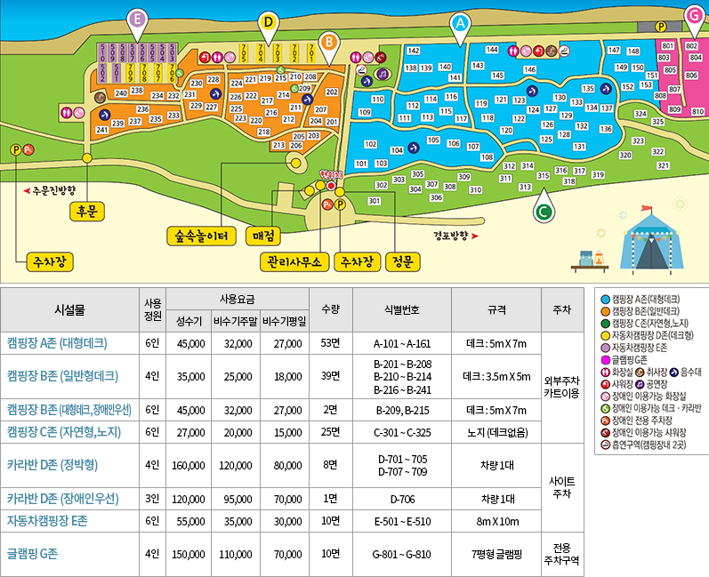Click the 정문 label box
Viewport: 709px width, 577px height.
coord(401,263)
